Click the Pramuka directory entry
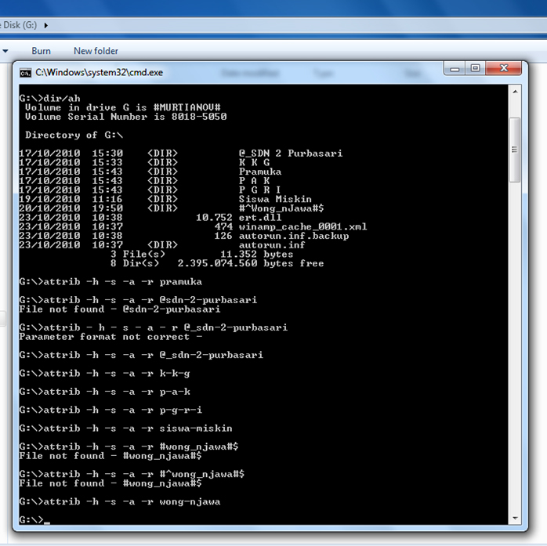 coord(260,172)
